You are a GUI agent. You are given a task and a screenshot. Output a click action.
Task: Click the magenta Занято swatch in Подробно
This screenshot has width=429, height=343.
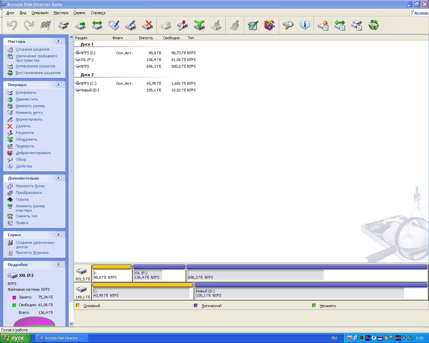[14, 297]
